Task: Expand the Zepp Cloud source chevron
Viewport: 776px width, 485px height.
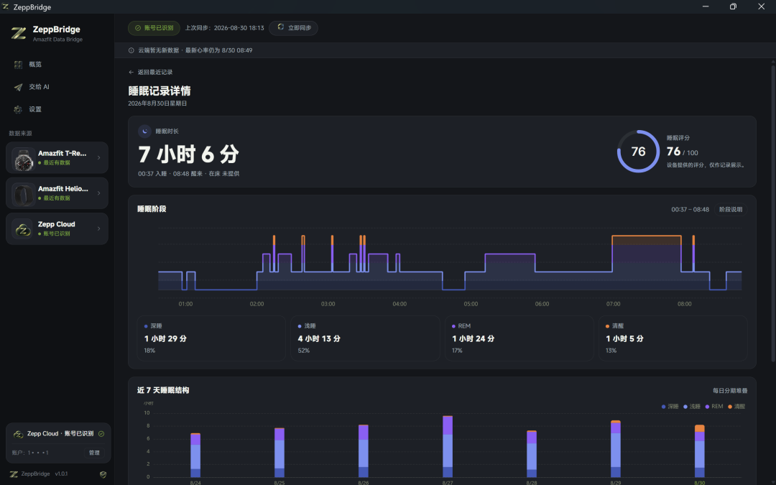Action: (99, 228)
